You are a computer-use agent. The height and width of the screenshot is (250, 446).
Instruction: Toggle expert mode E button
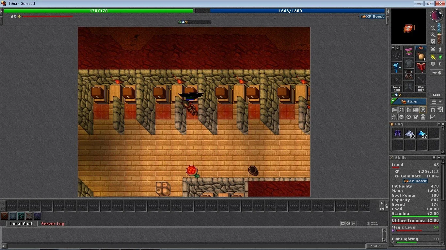440,64
